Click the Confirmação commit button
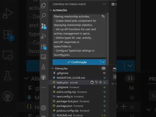 77,62
